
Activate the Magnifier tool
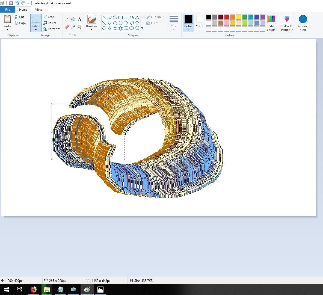(x=79, y=26)
